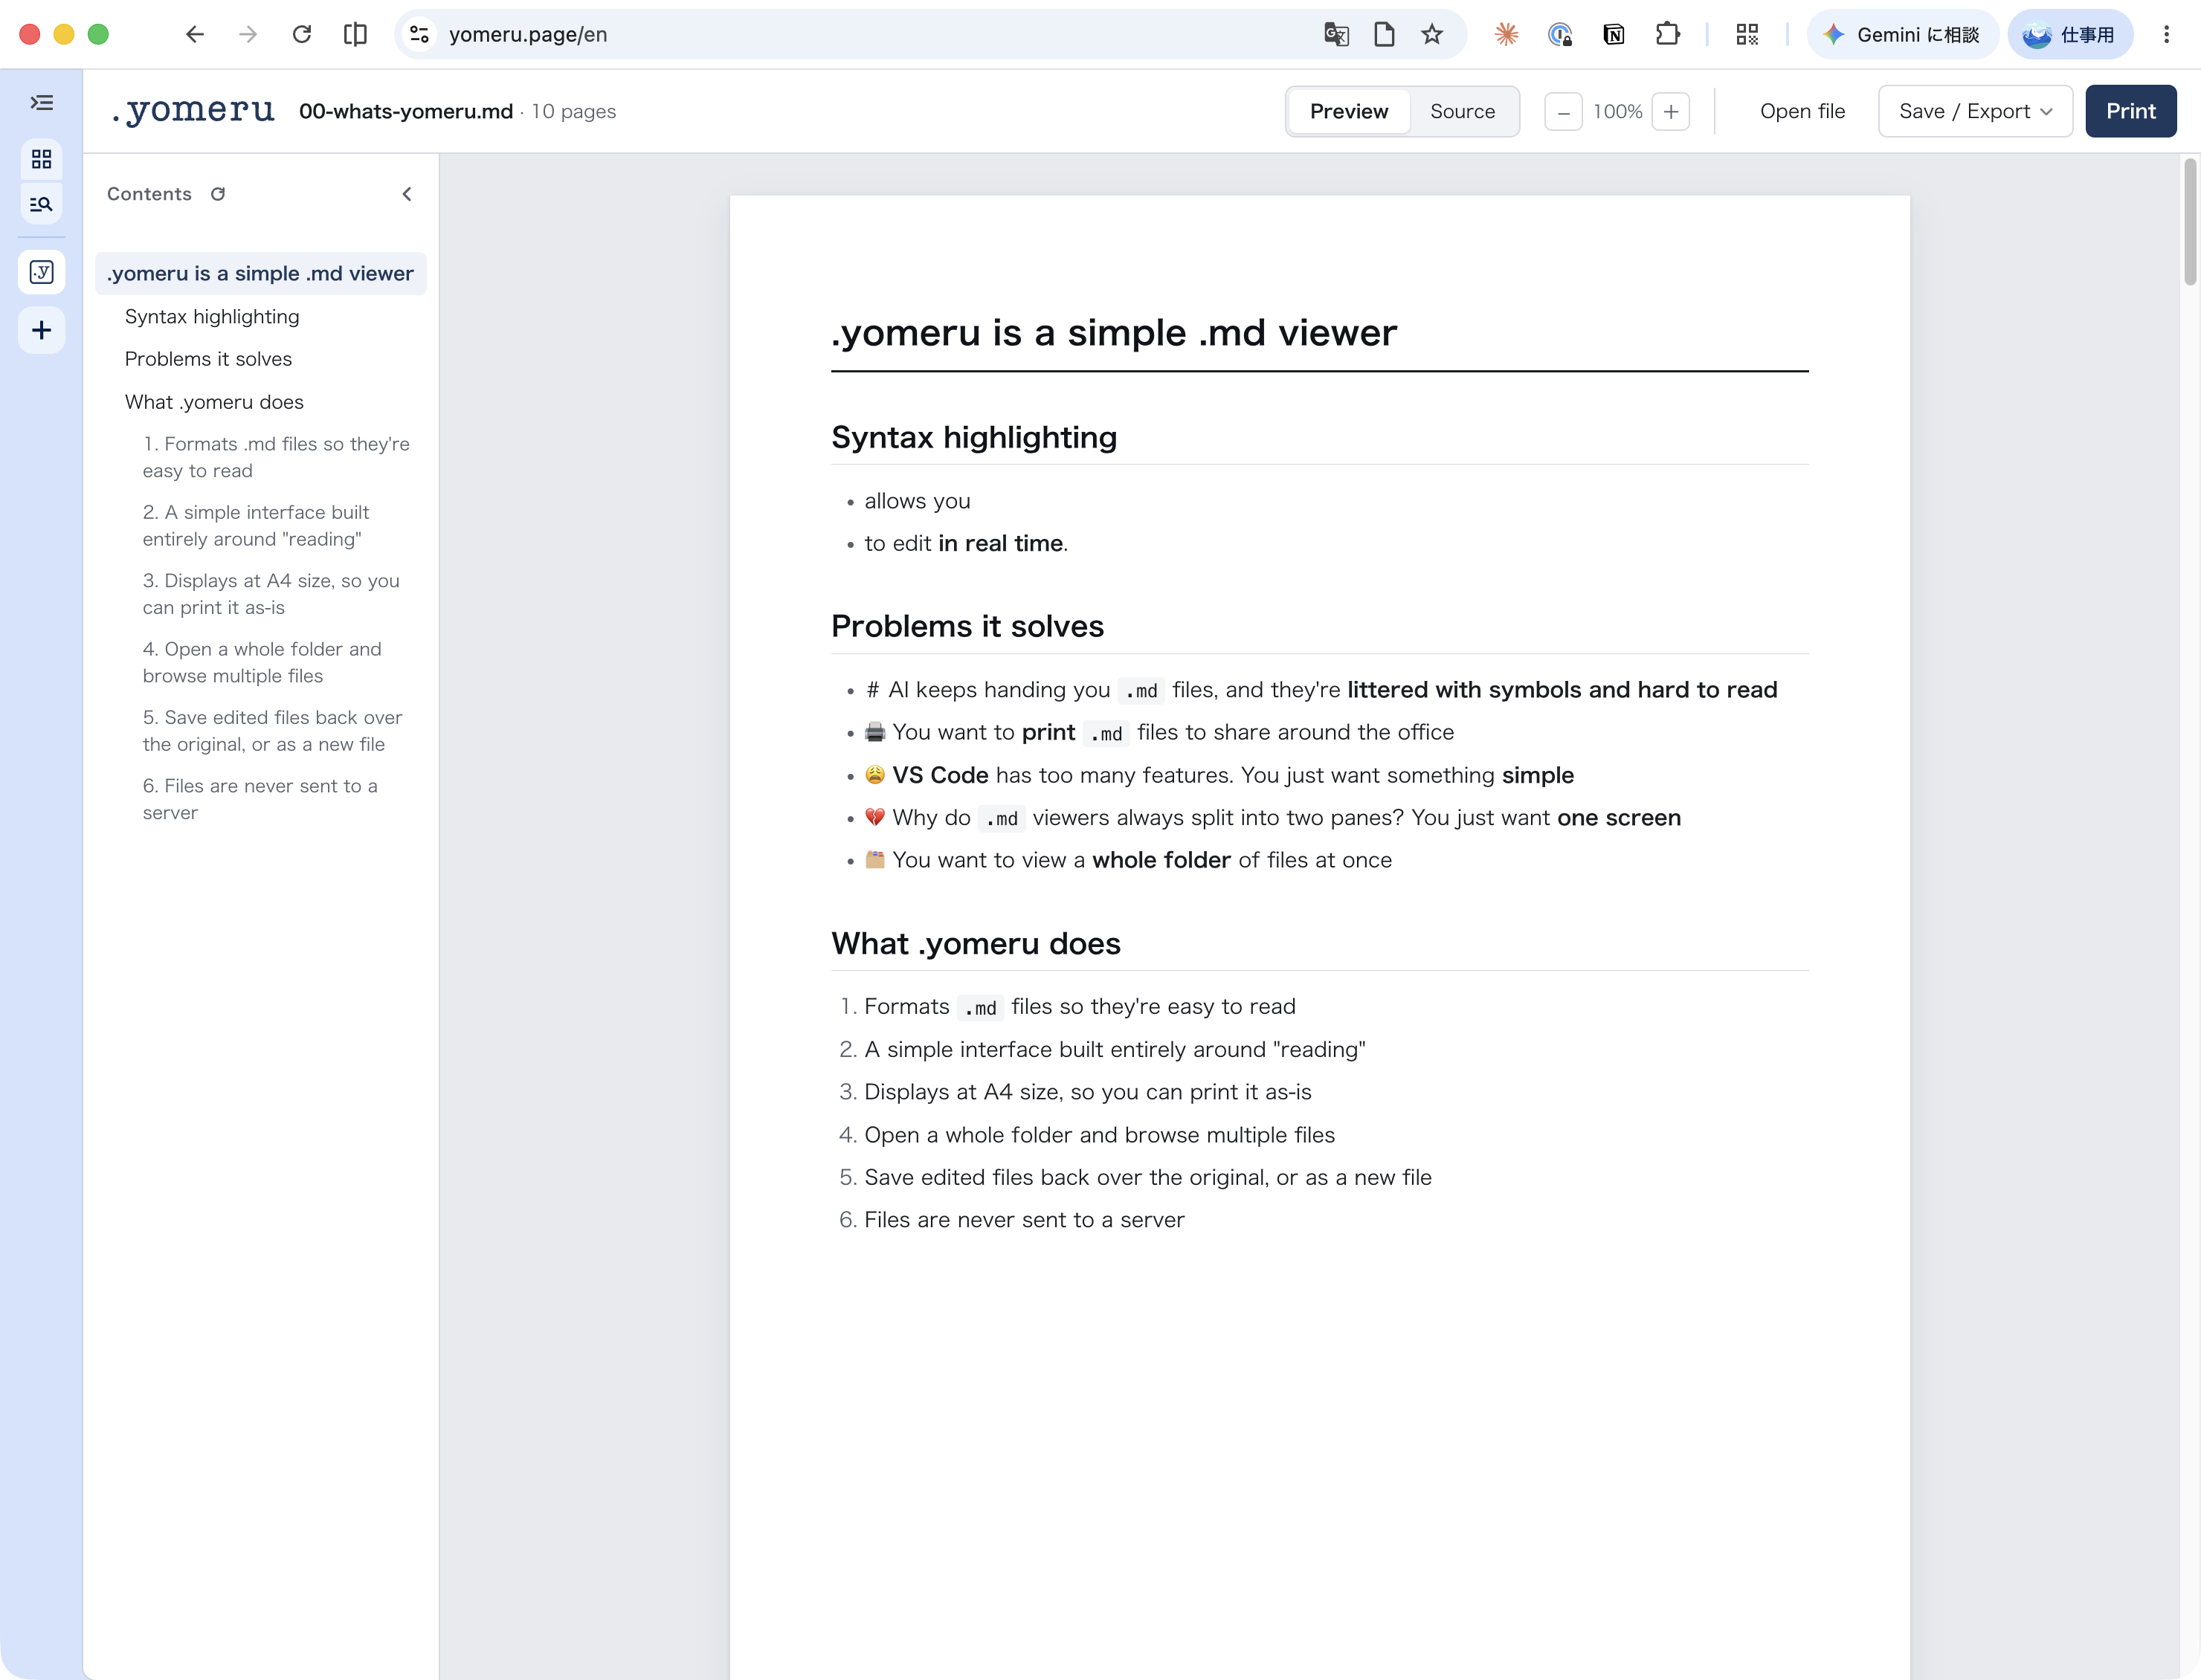Collapse the Contents panel chevron
The width and height of the screenshot is (2201, 1680).
coord(407,194)
